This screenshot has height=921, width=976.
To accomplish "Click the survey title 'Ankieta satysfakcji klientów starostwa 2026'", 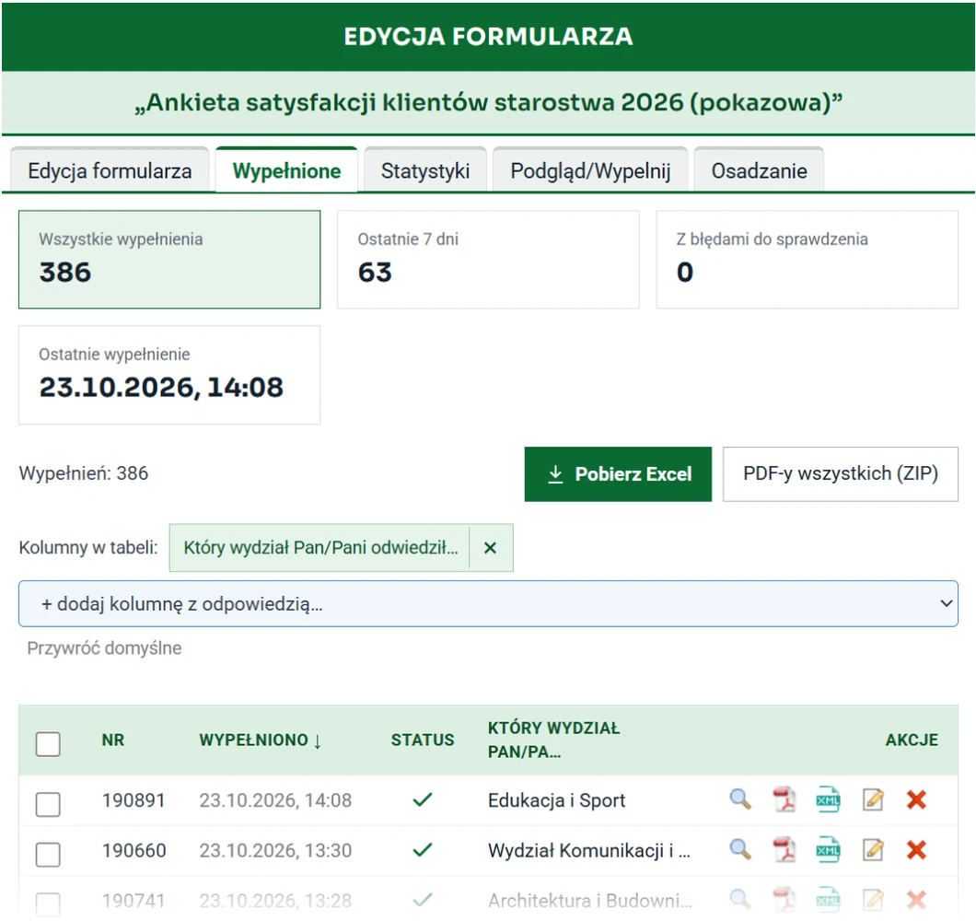I will [489, 102].
